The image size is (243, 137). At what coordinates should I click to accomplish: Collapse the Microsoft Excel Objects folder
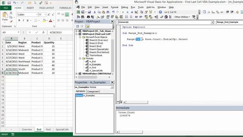point(80,37)
